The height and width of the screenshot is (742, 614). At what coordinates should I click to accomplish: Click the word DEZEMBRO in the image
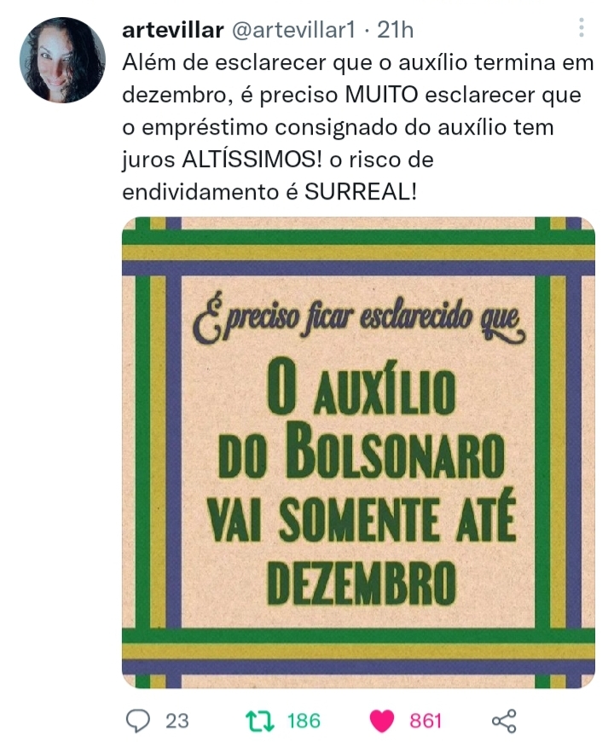pyautogui.click(x=362, y=583)
